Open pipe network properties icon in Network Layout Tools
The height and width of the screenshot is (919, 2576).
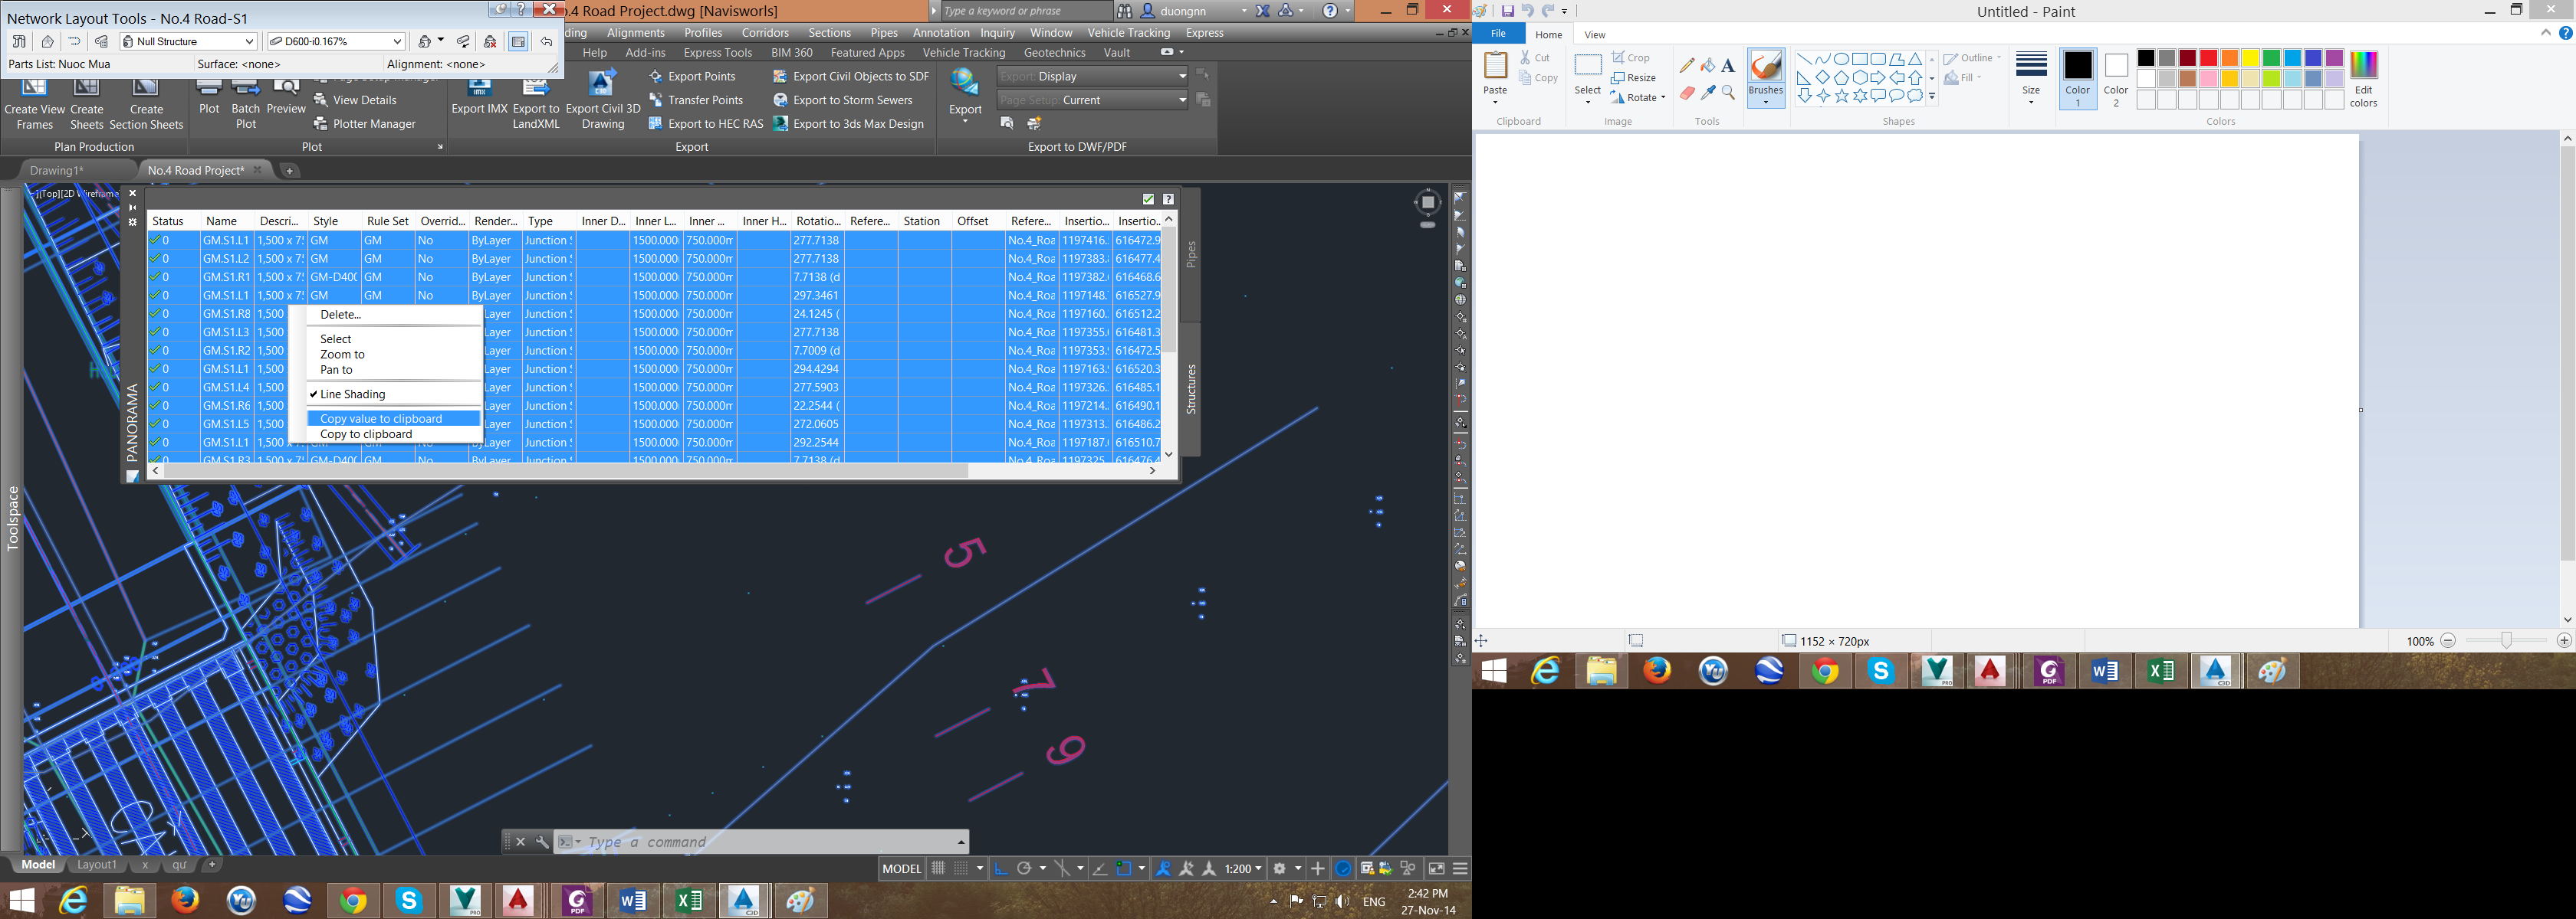18,42
